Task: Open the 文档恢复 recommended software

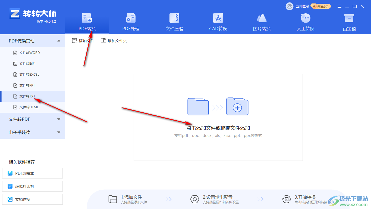Action: [32, 199]
